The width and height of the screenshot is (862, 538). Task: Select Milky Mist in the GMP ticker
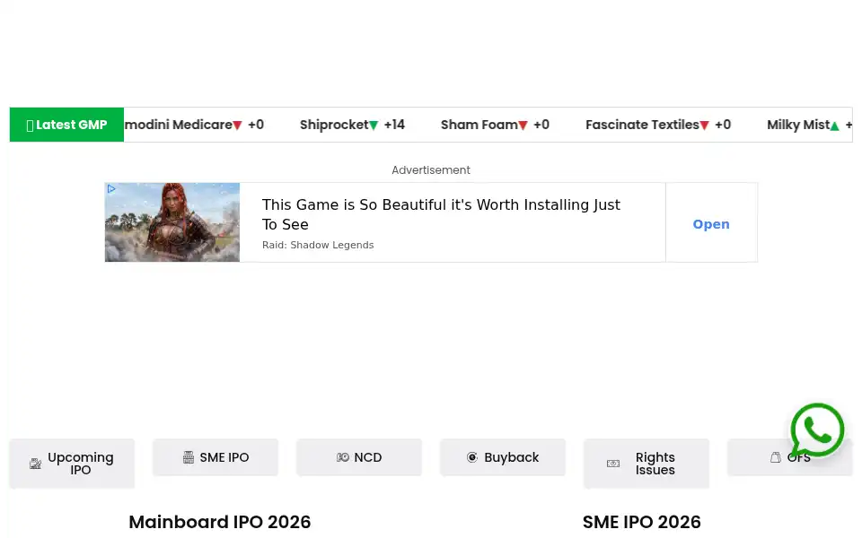pos(797,125)
